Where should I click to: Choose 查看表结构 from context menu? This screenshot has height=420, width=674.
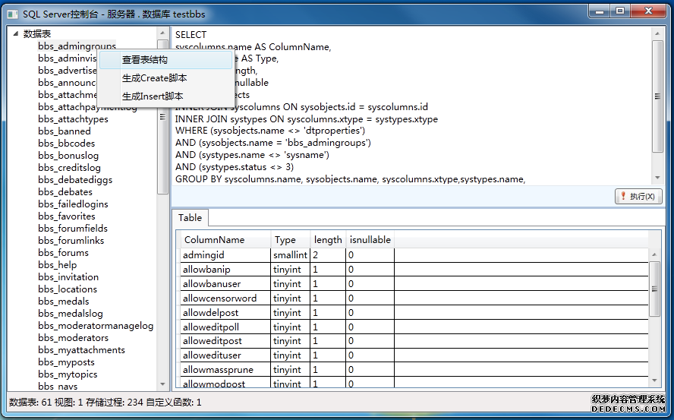click(x=144, y=59)
